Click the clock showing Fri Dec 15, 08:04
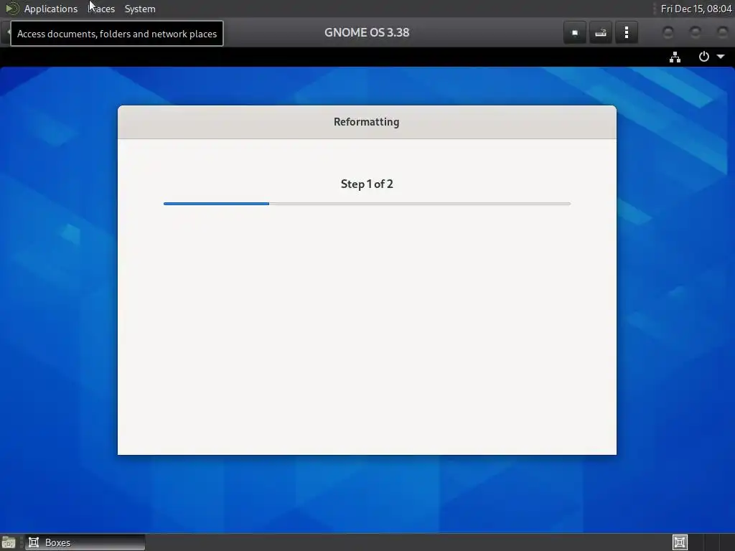 click(696, 9)
